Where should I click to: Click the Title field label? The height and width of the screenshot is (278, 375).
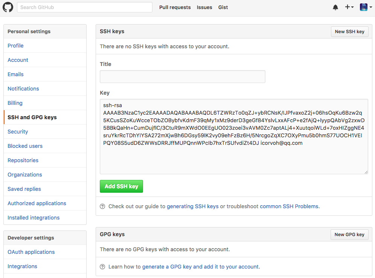[105, 64]
